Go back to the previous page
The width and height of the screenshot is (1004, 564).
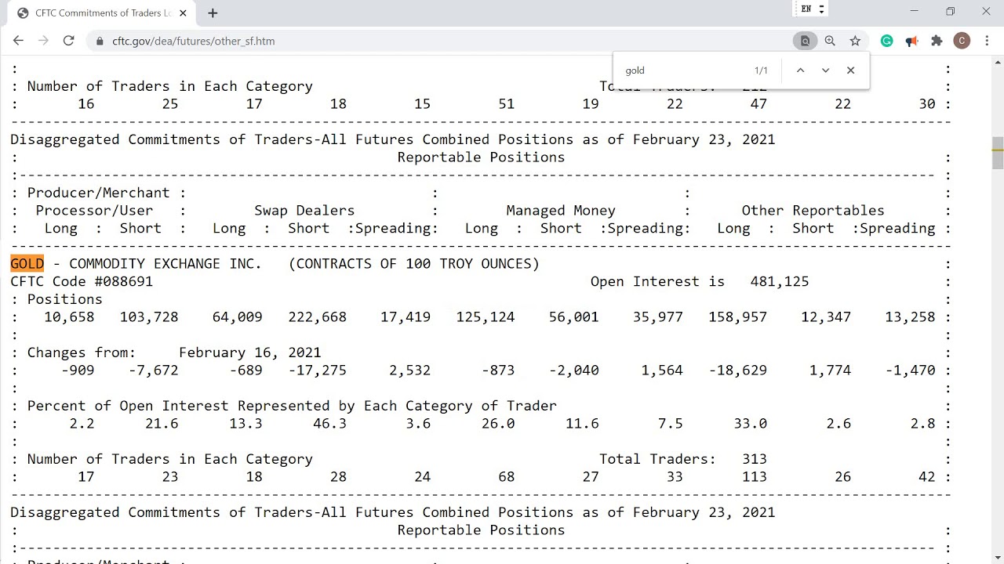(x=19, y=41)
